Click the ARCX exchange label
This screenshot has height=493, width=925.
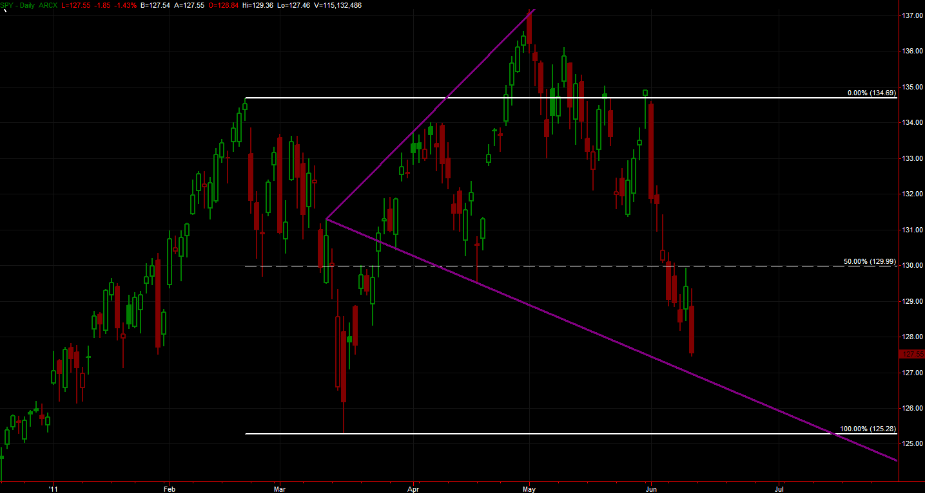tap(48, 5)
